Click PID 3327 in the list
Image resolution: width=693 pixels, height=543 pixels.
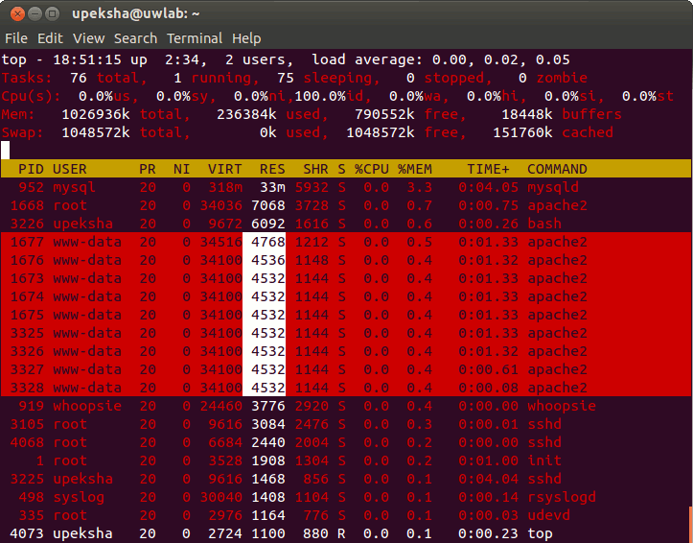(x=27, y=369)
